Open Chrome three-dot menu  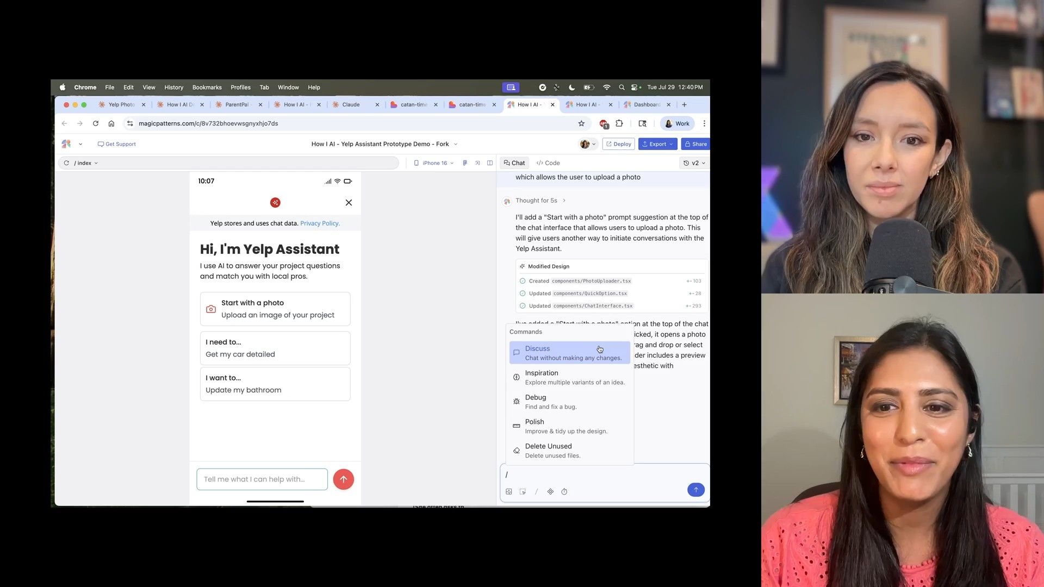pyautogui.click(x=704, y=123)
